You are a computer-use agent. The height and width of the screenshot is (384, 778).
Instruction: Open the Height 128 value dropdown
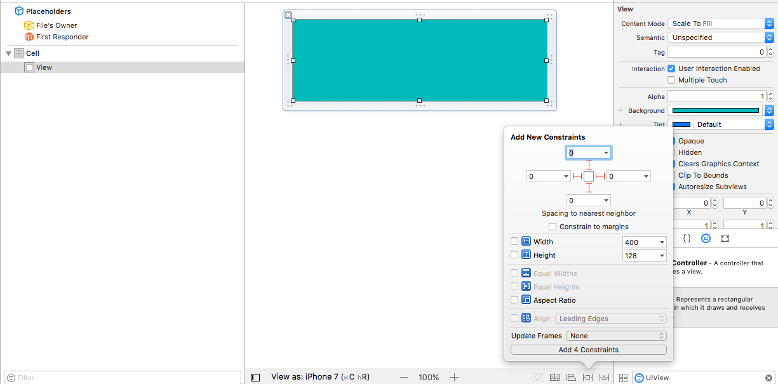coord(662,256)
